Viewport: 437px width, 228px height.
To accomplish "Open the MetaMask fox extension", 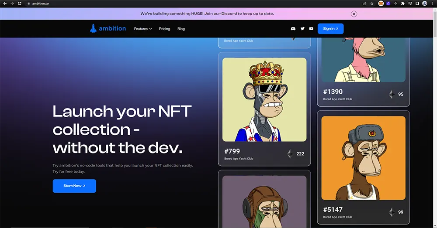I will click(381, 3).
